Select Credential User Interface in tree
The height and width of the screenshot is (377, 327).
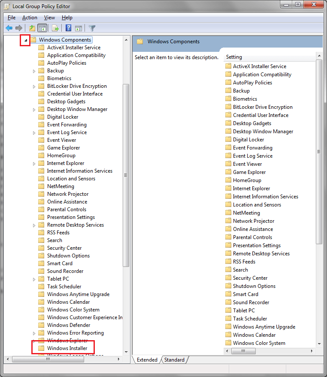75,94
